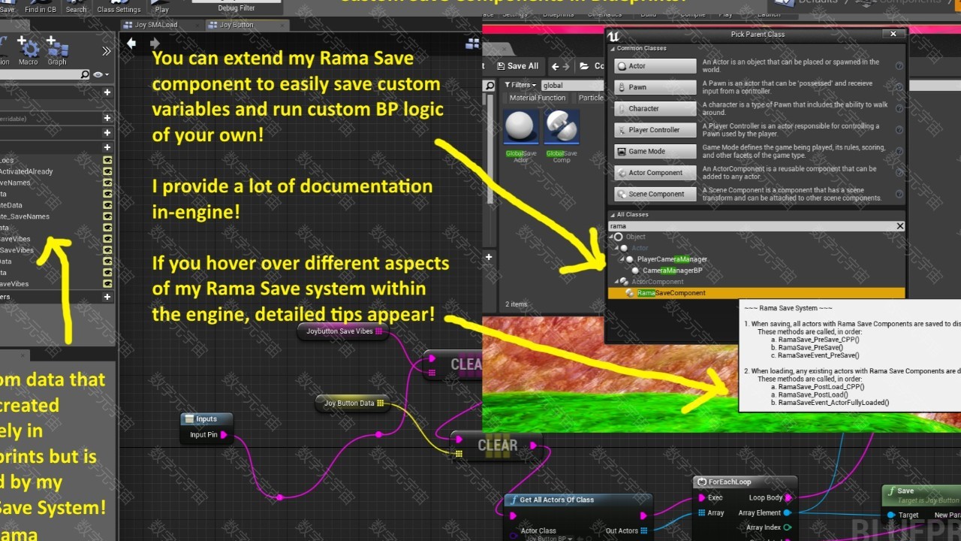Choose the Game Mode parent class
The height and width of the screenshot is (541, 961).
click(x=655, y=151)
